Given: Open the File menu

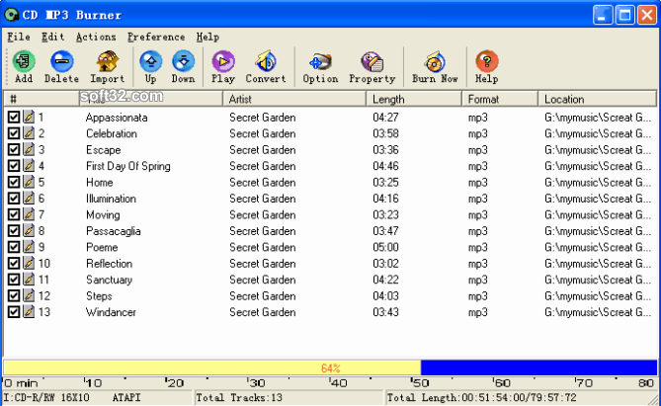Looking at the screenshot, I should 19,38.
